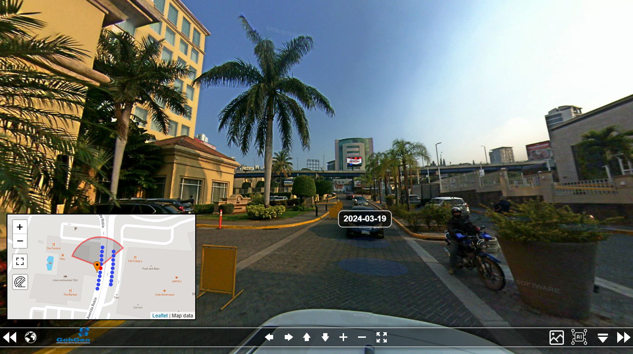Screen dimensions: 633x354
Task: Open the Leaflet attribution link
Action: tap(160, 316)
